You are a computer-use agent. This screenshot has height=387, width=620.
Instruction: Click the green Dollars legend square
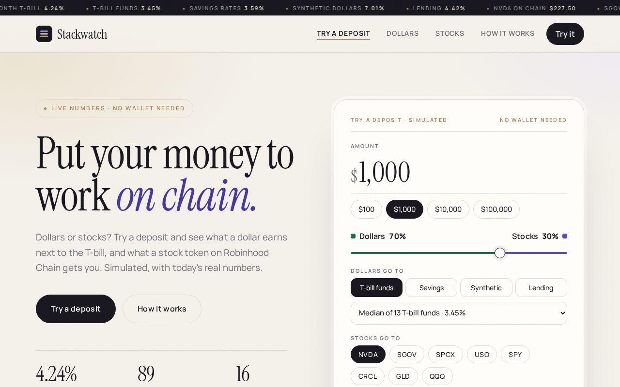[x=353, y=236]
